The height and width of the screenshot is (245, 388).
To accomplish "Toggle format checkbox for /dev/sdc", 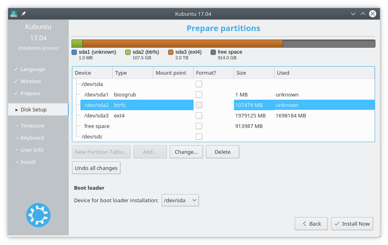I will point(199,136).
